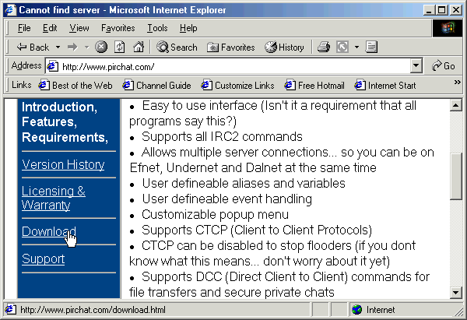Click the Full Screen toolbar icon
Viewport: 467px width, 320px height.
coord(342,47)
